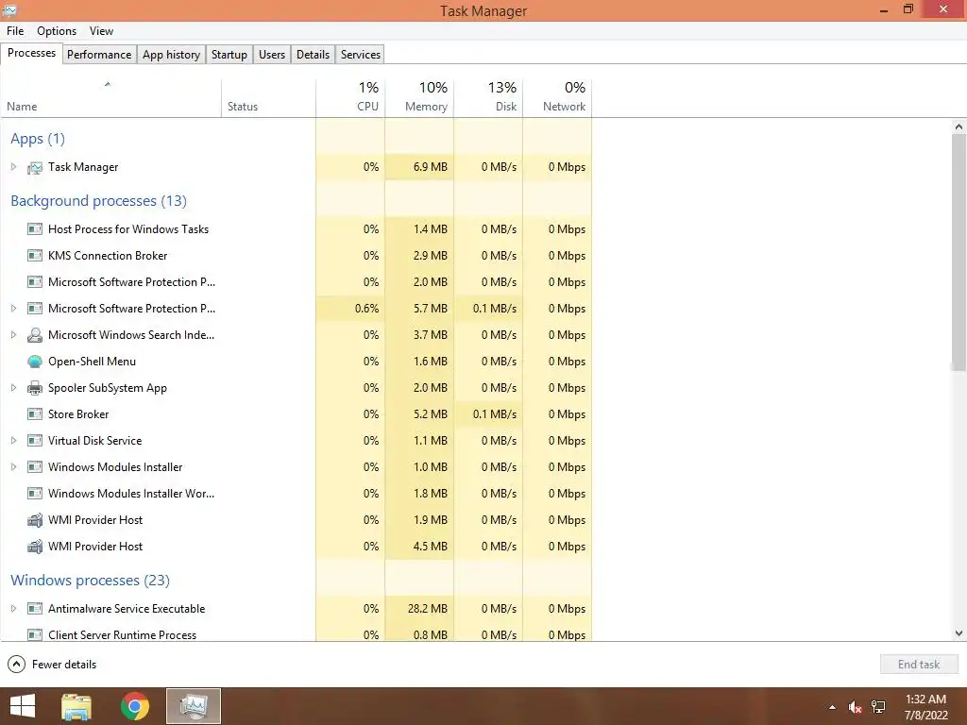Click the Client Server Runtime Process icon
The image size is (967, 725).
35,634
